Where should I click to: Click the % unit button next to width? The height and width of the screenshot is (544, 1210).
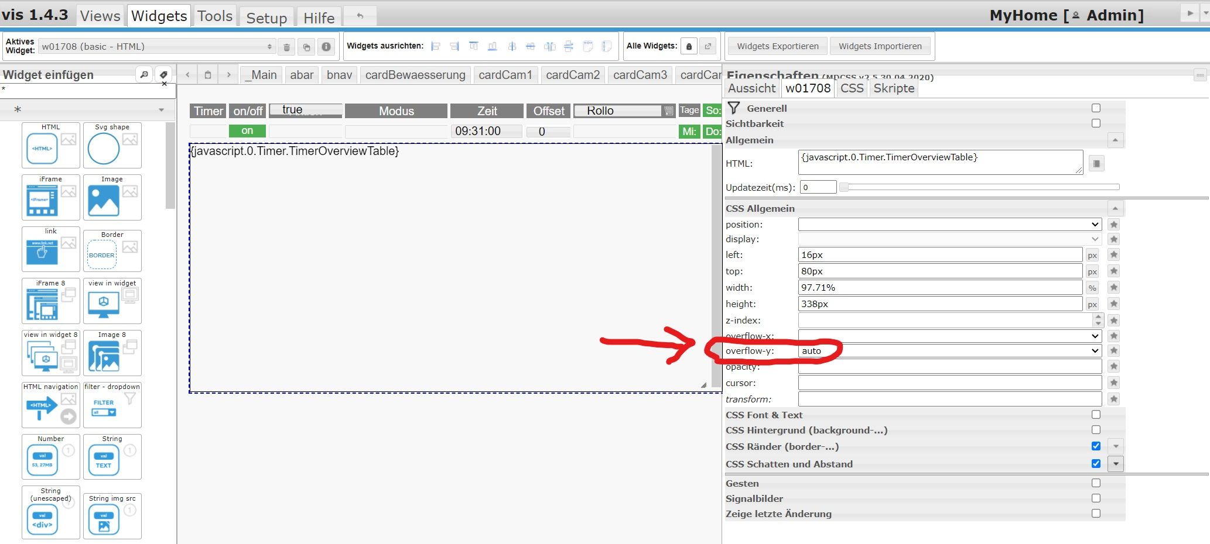(x=1092, y=288)
